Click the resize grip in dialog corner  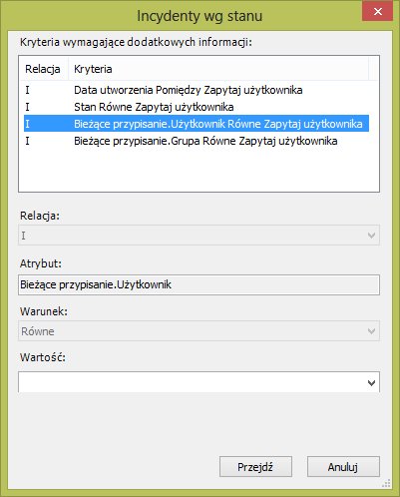(386, 483)
